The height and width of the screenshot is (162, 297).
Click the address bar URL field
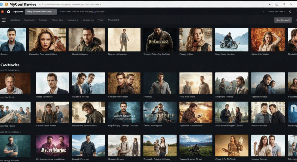point(70,4)
